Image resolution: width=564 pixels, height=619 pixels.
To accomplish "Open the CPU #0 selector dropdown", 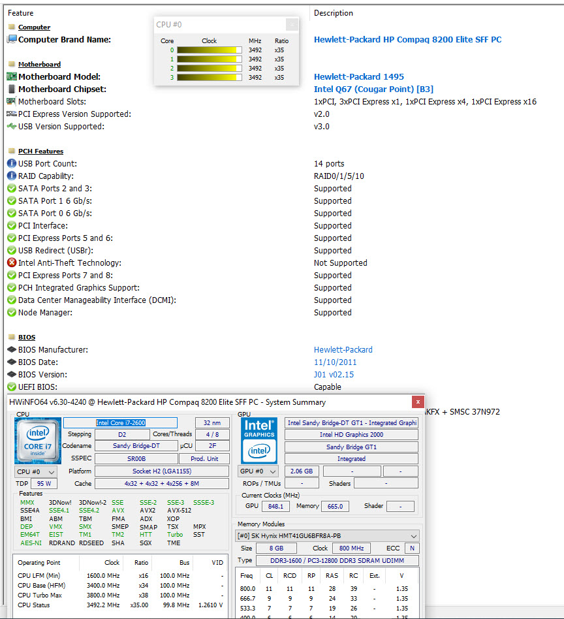I will pos(36,471).
